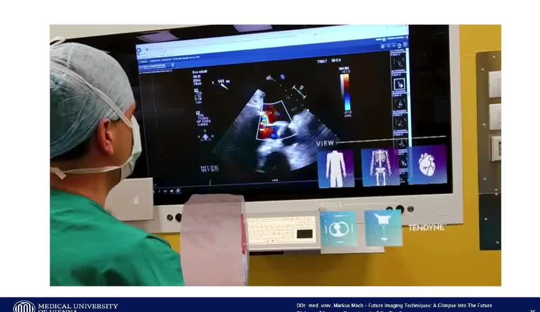This screenshot has width=540, height=312.
Task: Click the Medical University of Vienna logo
Action: coord(24,307)
